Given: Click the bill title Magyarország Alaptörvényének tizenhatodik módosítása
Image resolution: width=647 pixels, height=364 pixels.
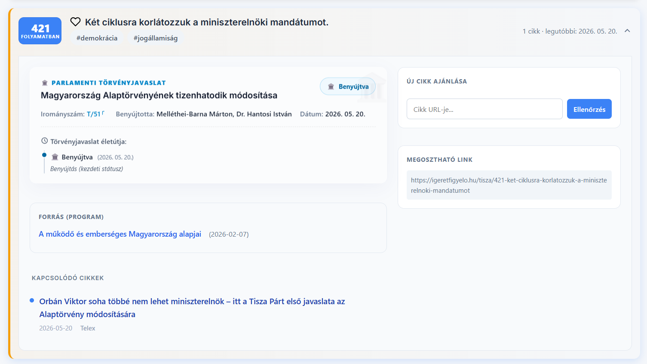Looking at the screenshot, I should [x=159, y=95].
